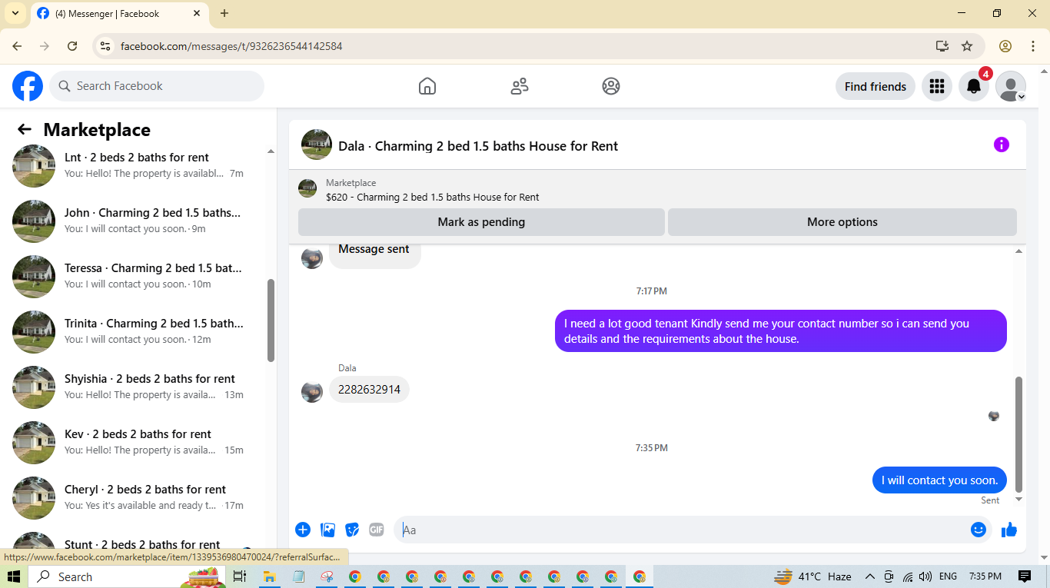This screenshot has width=1050, height=588.
Task: Open the Chrome profile icon
Action: pyautogui.click(x=1005, y=46)
